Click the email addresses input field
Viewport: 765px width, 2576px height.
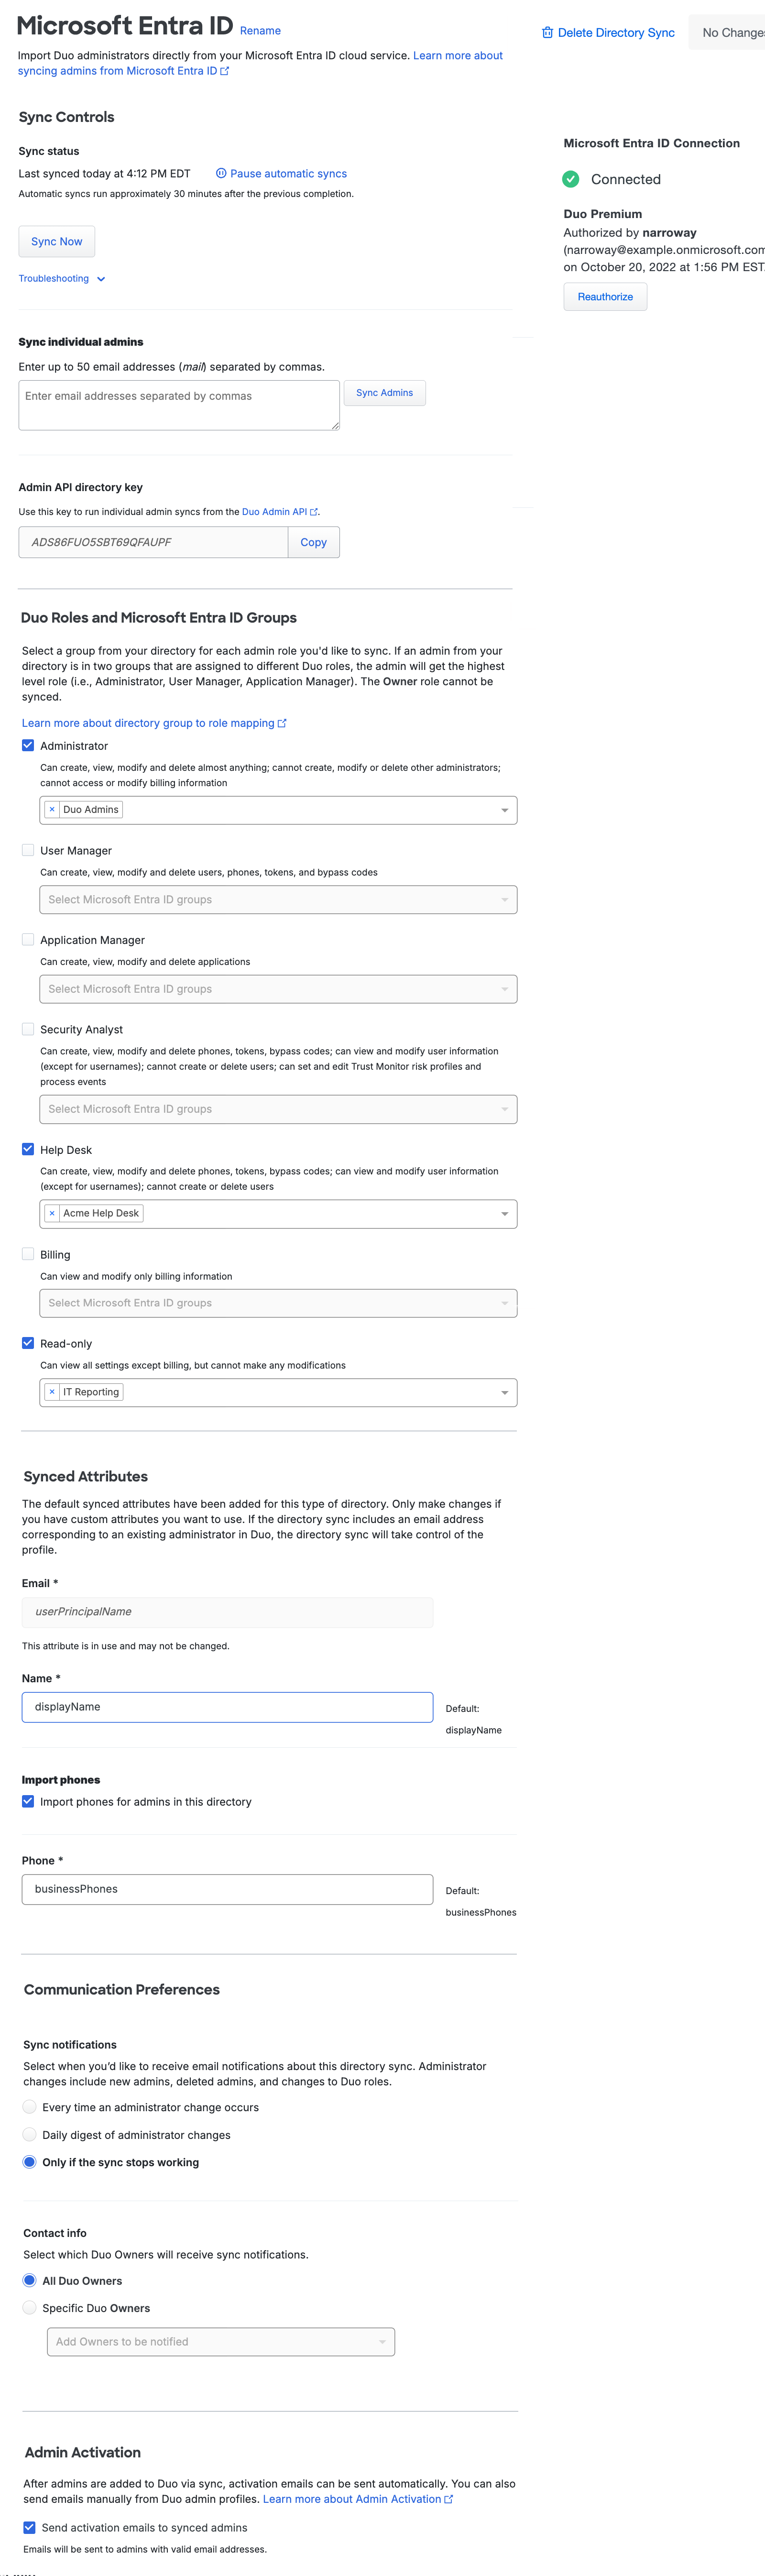pos(178,404)
